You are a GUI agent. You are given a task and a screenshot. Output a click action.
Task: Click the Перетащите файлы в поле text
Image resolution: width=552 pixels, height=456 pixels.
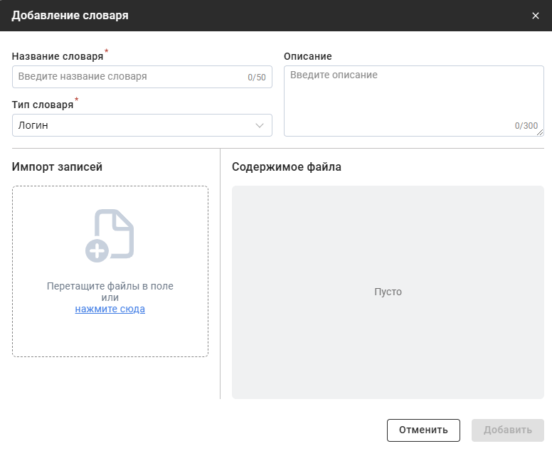point(110,286)
